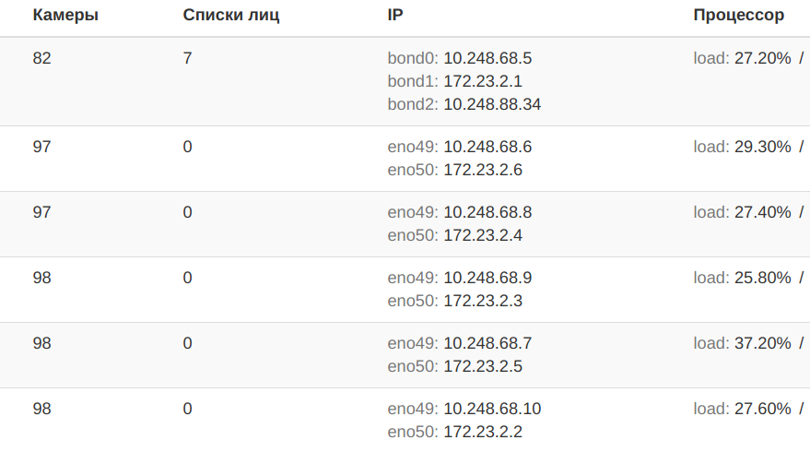810x464 pixels.
Task: Click the eno49 address 10.248.68.10
Action: tap(492, 409)
